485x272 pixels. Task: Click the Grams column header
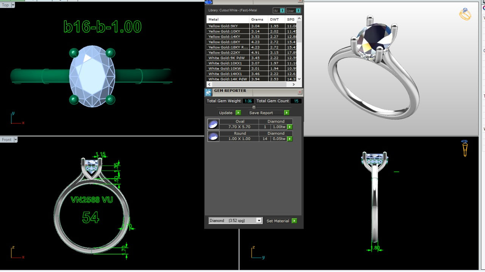[258, 19]
